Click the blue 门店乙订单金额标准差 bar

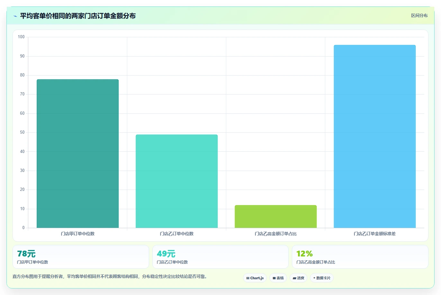click(x=374, y=137)
